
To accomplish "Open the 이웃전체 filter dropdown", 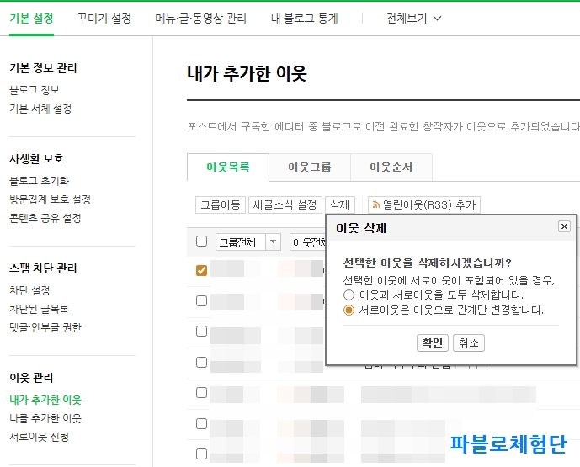I will click(x=308, y=242).
